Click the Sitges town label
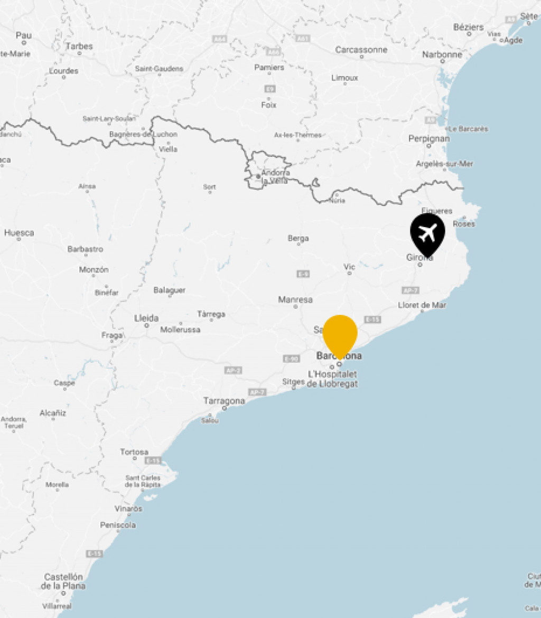The height and width of the screenshot is (618, 541). click(x=293, y=382)
